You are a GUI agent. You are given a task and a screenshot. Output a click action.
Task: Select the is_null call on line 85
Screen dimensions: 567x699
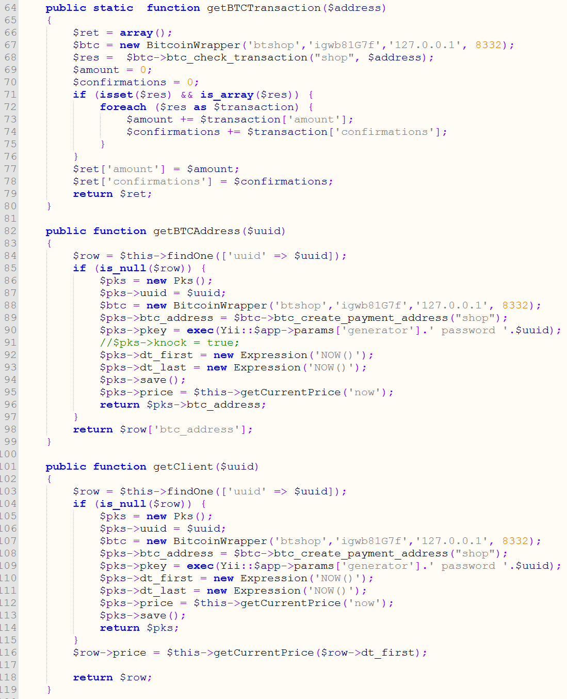click(121, 268)
